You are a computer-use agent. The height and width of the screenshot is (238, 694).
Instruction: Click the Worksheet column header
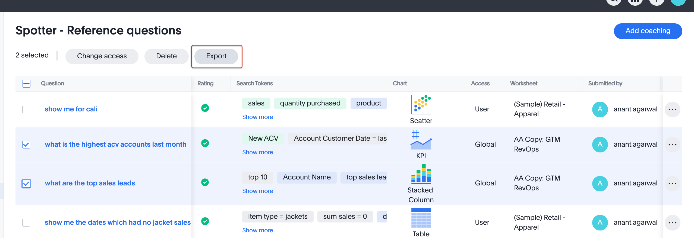(523, 83)
